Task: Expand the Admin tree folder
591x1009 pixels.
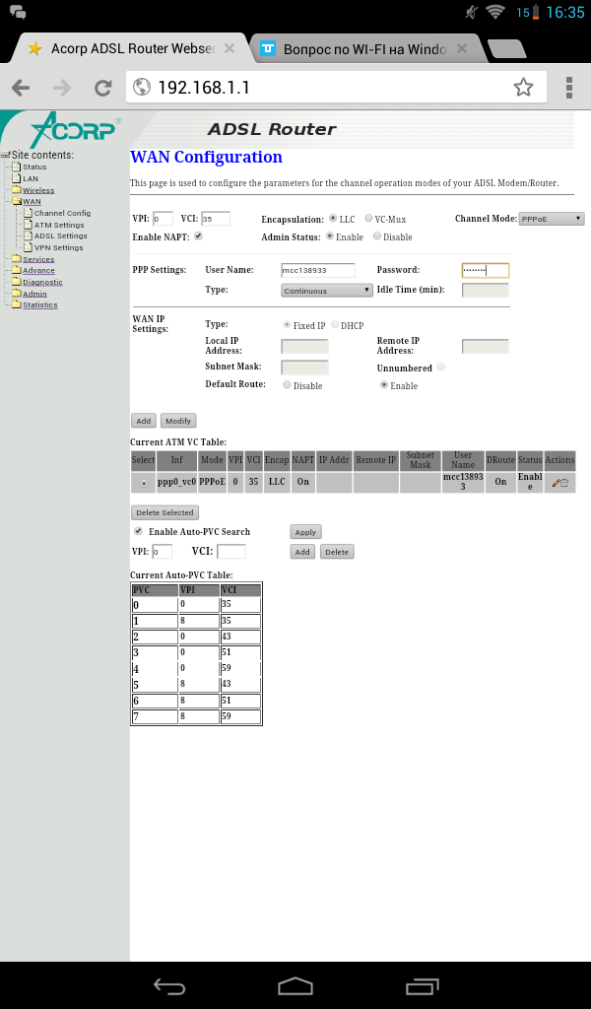Action: click(17, 294)
